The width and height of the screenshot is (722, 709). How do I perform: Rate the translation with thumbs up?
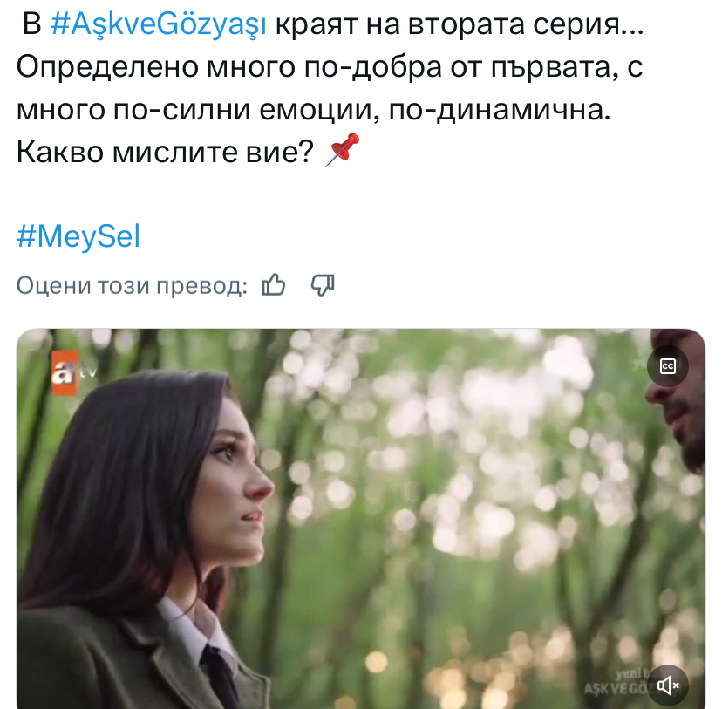(274, 284)
